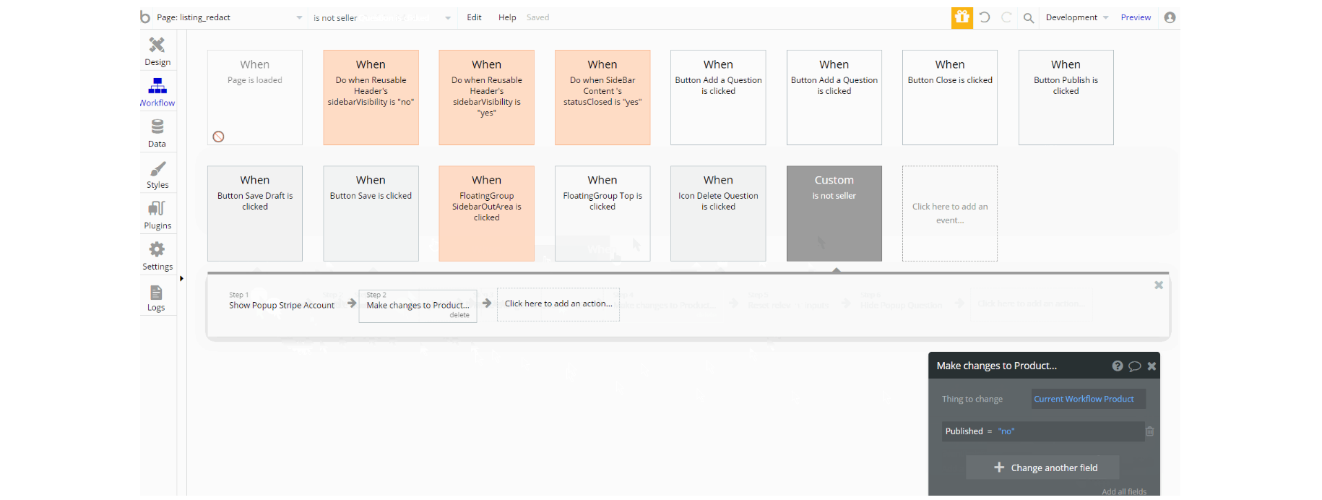Viewport: 1322px width, 500px height.
Task: Select the Button Publish is clicked event
Action: (1066, 98)
